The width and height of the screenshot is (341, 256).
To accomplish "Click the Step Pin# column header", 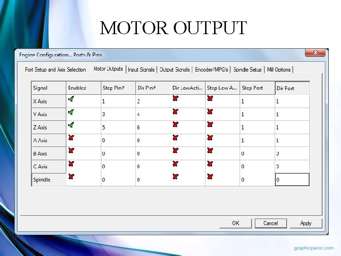I will pos(118,88).
